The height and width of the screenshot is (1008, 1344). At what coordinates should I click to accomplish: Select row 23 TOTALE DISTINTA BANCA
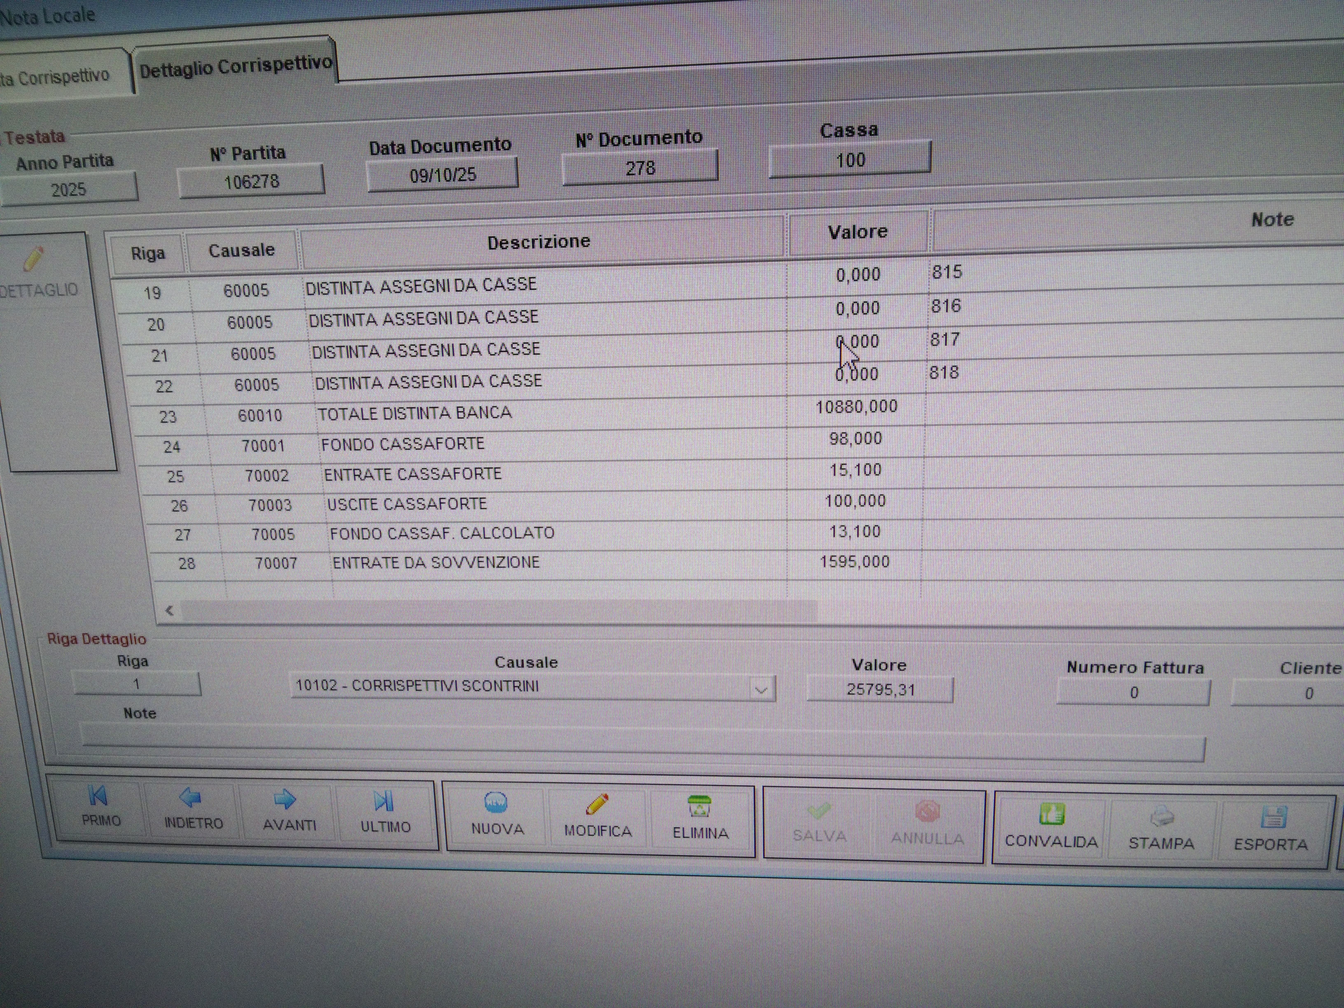414,414
